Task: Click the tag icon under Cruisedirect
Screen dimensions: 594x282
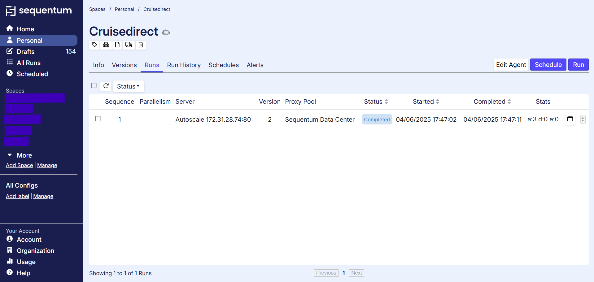Action: click(x=94, y=45)
